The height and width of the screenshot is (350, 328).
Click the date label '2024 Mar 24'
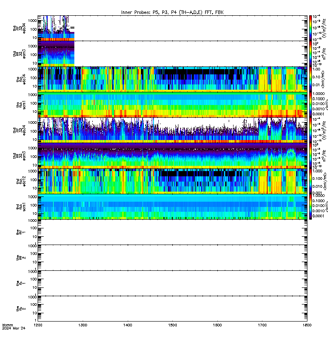pyautogui.click(x=14, y=328)
